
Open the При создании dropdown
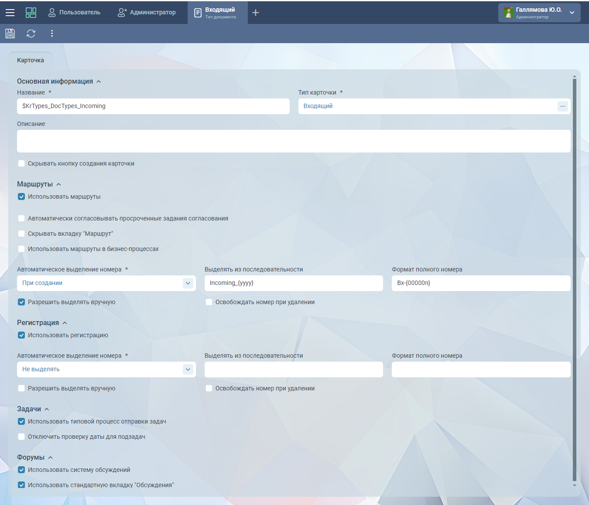click(188, 283)
